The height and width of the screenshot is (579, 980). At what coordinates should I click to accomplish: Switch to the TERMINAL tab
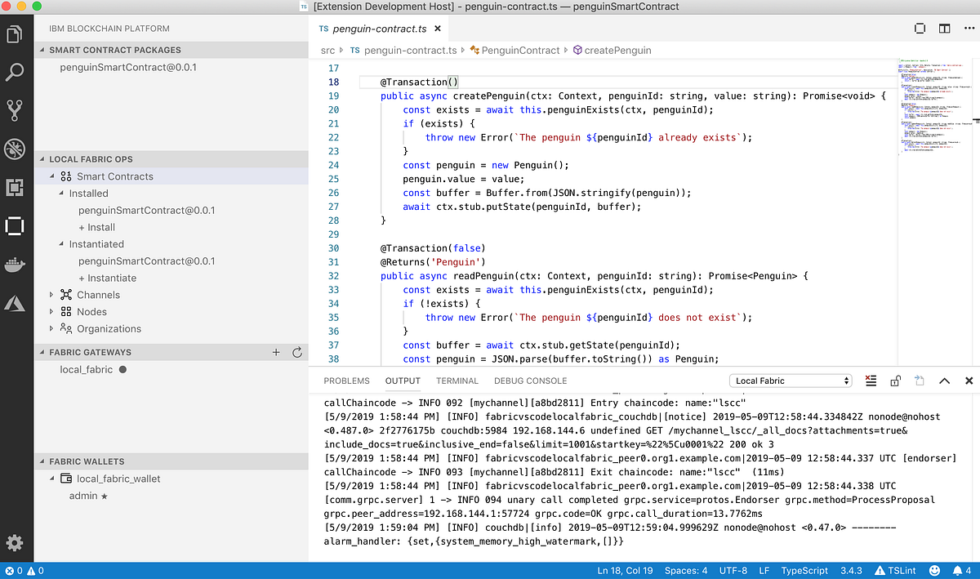tap(457, 380)
